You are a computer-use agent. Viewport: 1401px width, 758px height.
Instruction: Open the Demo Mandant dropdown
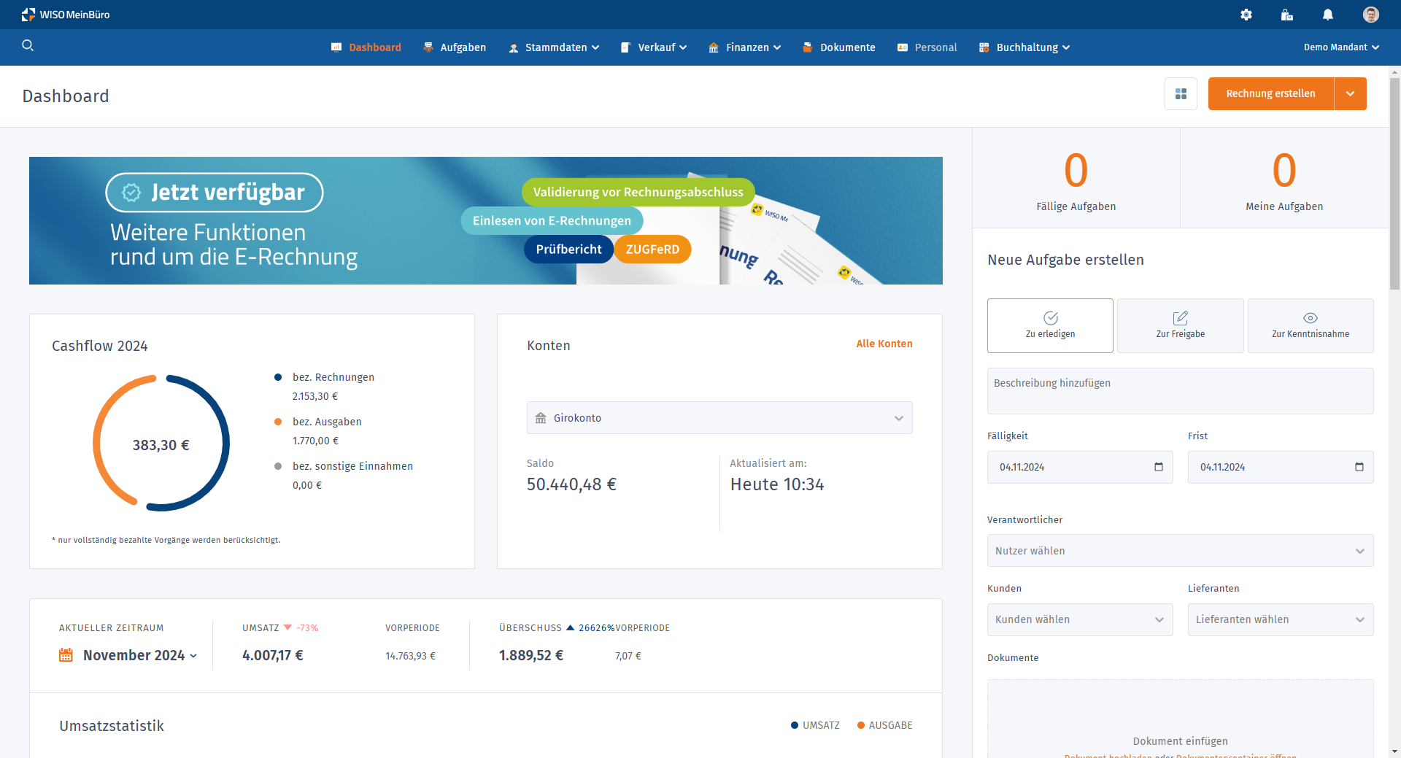click(x=1341, y=47)
